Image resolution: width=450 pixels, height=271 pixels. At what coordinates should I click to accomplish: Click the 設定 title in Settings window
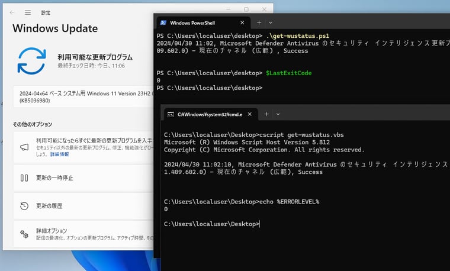pyautogui.click(x=46, y=12)
